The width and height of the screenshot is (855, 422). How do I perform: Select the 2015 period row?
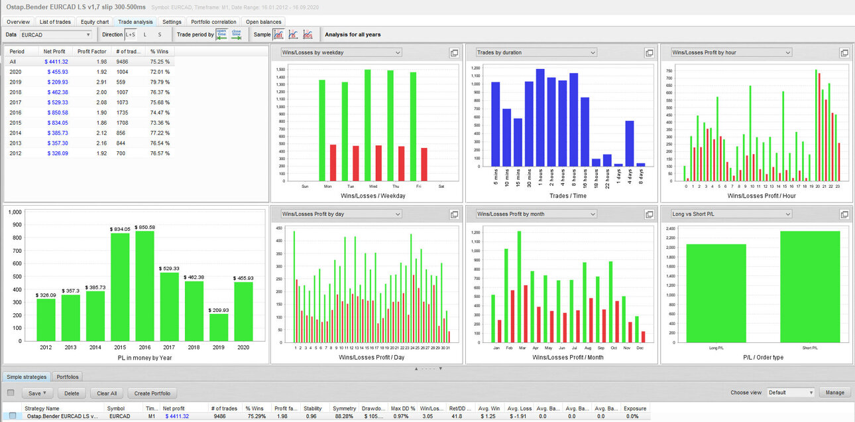89,123
